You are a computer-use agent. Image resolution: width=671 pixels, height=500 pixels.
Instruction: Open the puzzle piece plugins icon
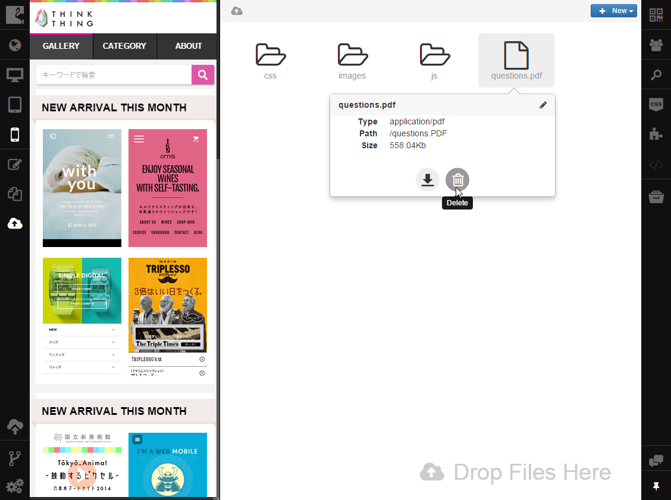(x=656, y=134)
